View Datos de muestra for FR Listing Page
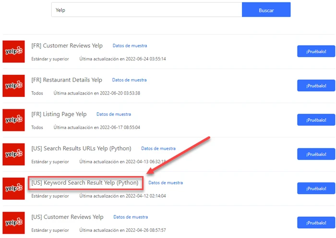Screen dimensions: 336x238 pos(114,114)
